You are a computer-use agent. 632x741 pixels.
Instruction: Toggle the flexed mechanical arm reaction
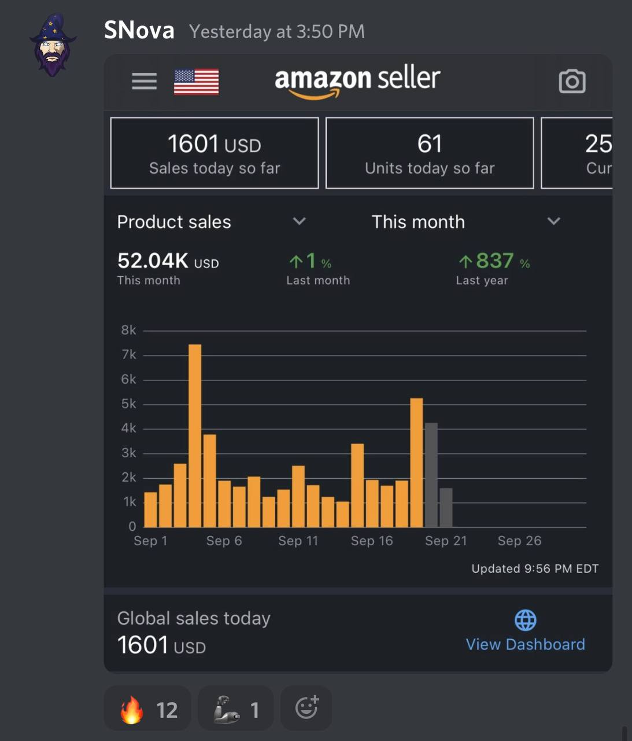235,709
